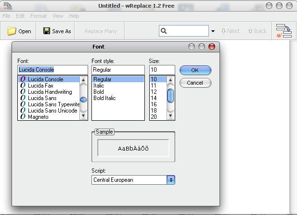This screenshot has height=215, width=297.
Task: Click the Lucida Sans Unicode font icon
Action: pos(23,110)
